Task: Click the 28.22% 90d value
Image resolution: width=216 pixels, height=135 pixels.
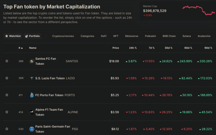Action: tap(206, 129)
